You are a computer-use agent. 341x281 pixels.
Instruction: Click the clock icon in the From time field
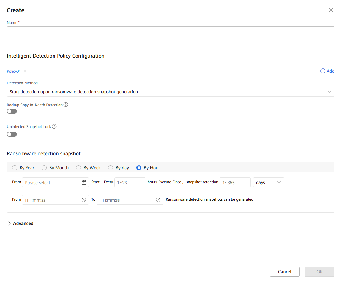pos(83,200)
